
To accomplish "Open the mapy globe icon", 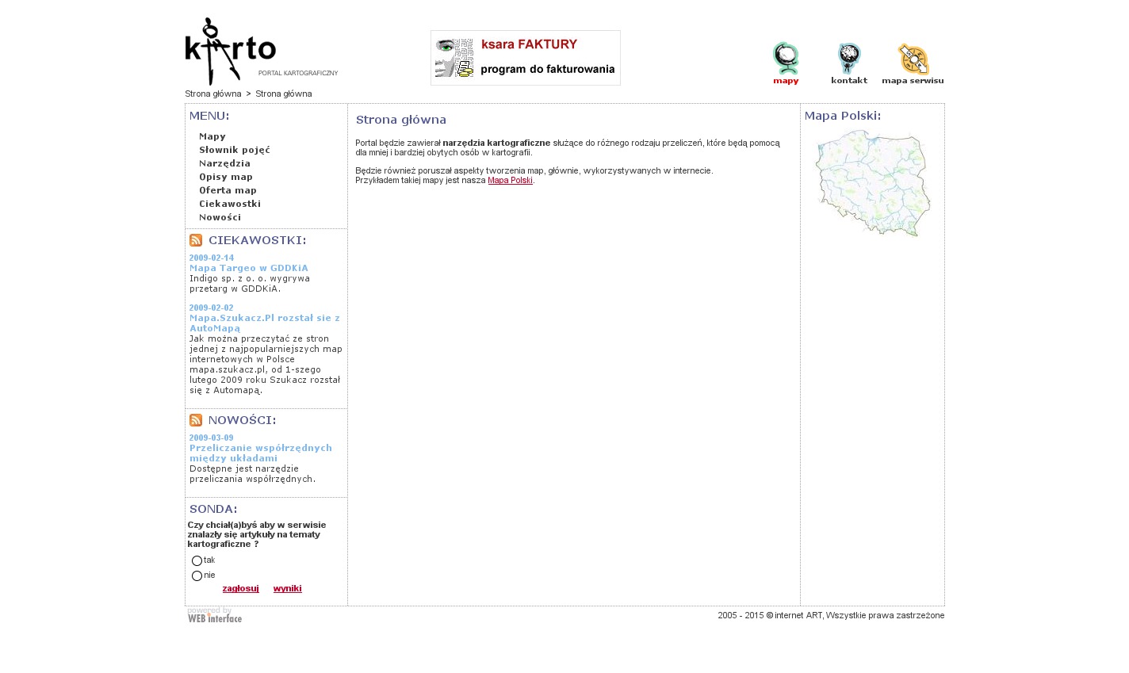I will (786, 60).
